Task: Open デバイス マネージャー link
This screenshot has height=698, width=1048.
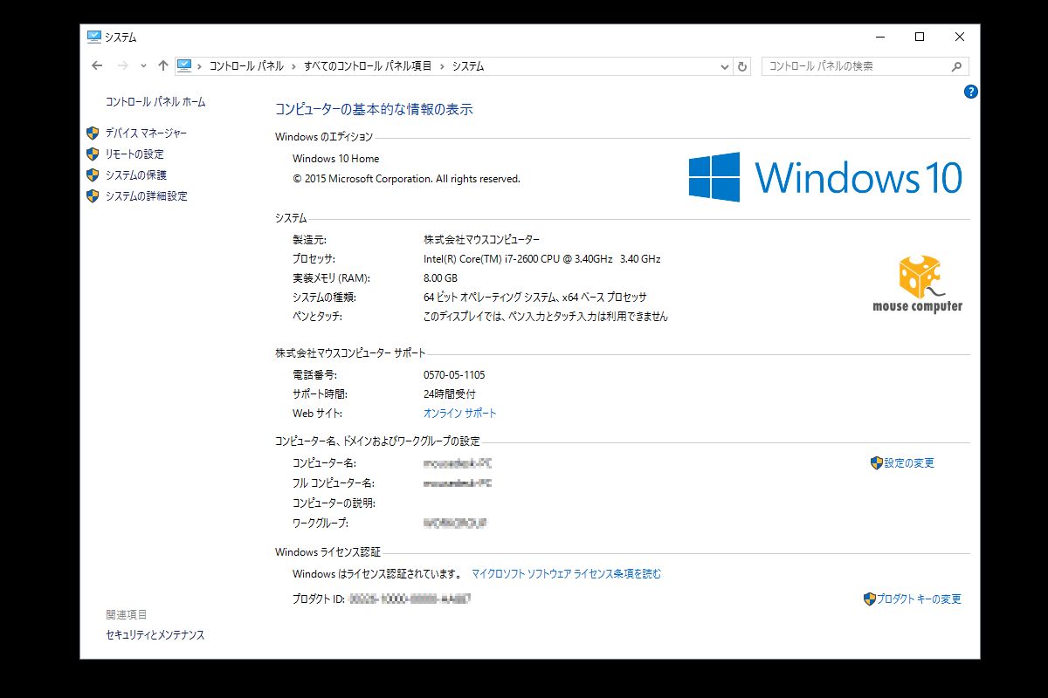Action: (x=146, y=133)
